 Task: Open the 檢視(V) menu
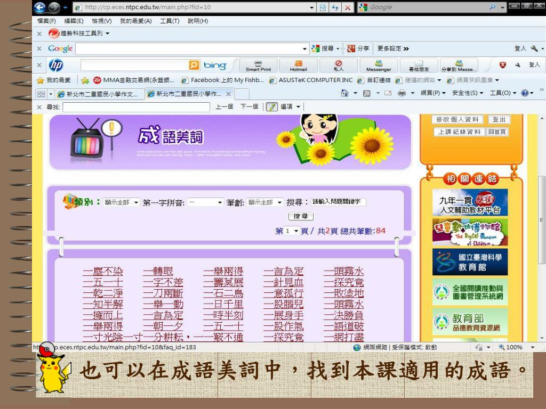pyautogui.click(x=102, y=21)
